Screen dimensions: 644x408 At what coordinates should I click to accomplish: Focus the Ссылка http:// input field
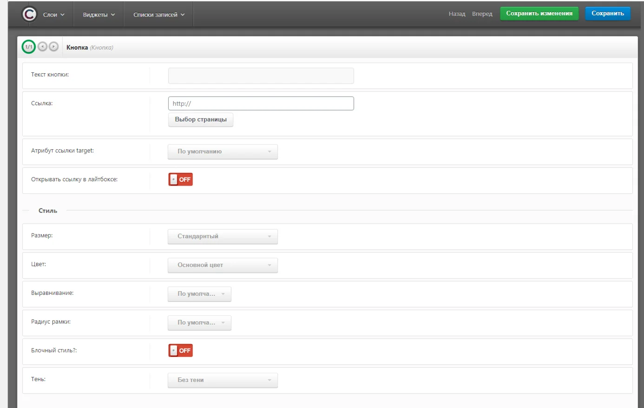pyautogui.click(x=261, y=103)
